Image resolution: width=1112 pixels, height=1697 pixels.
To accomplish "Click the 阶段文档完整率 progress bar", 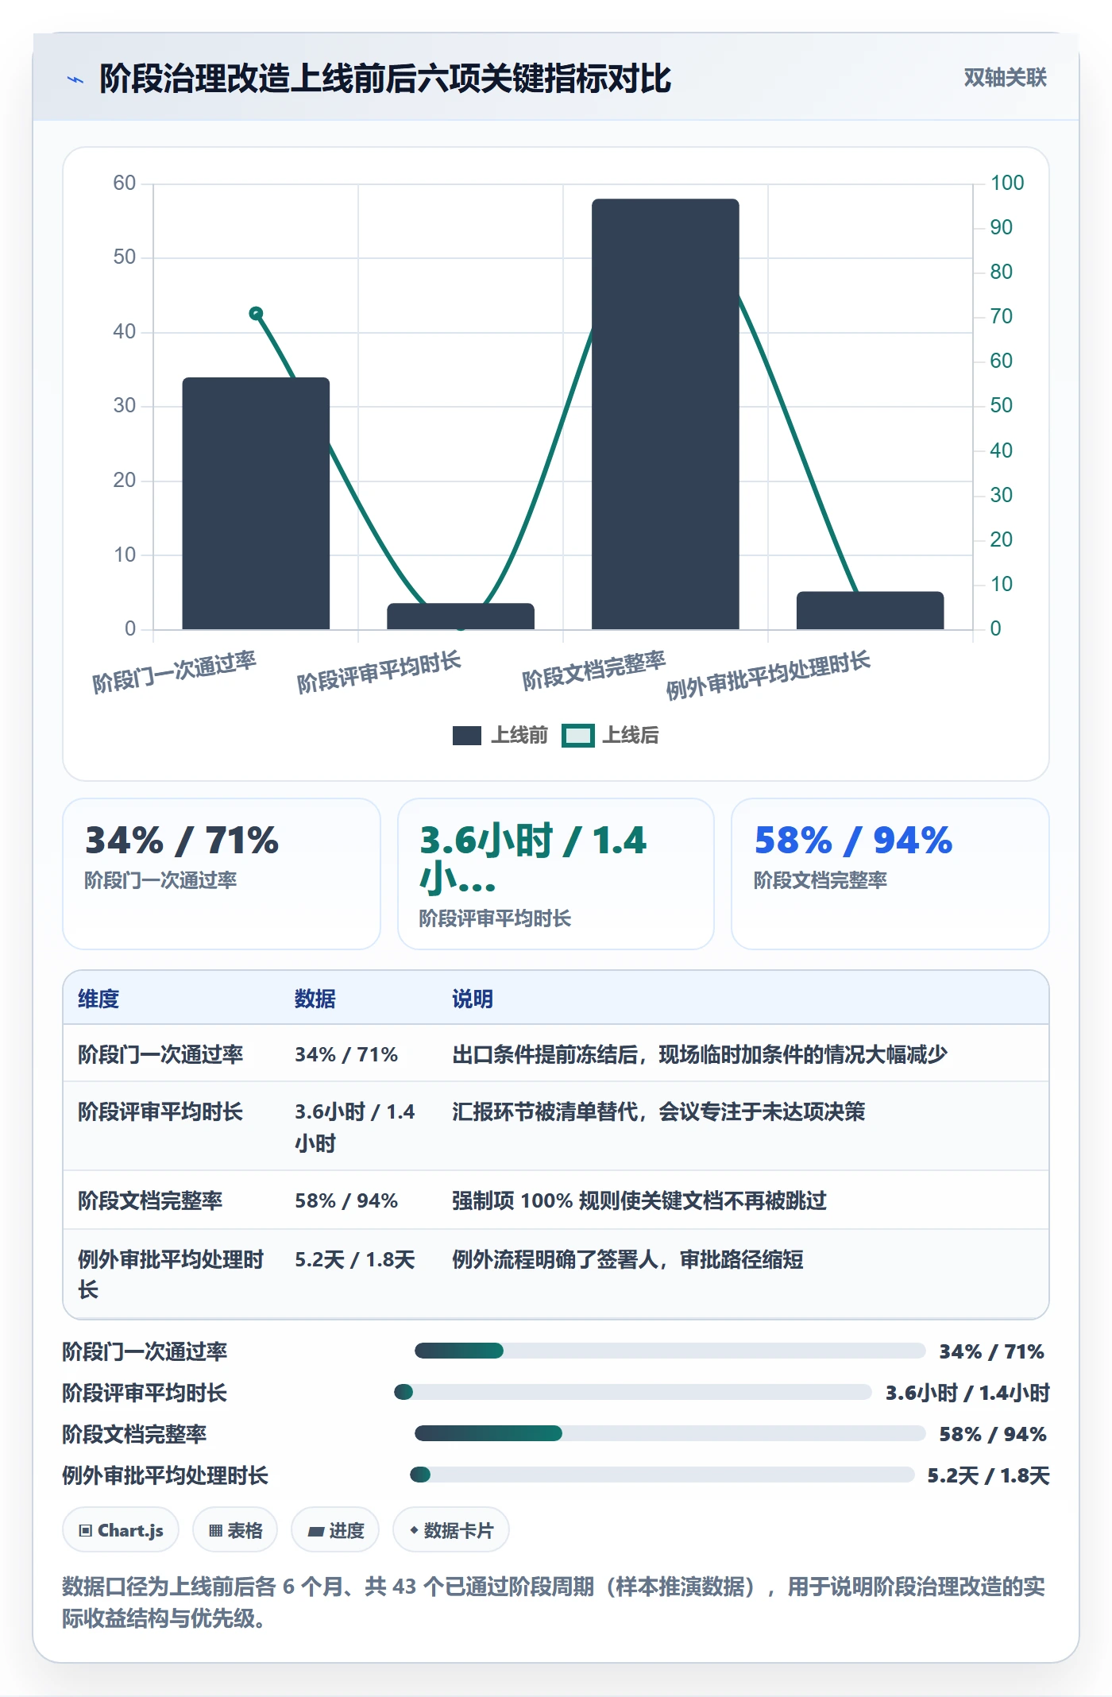I will click(x=670, y=1433).
